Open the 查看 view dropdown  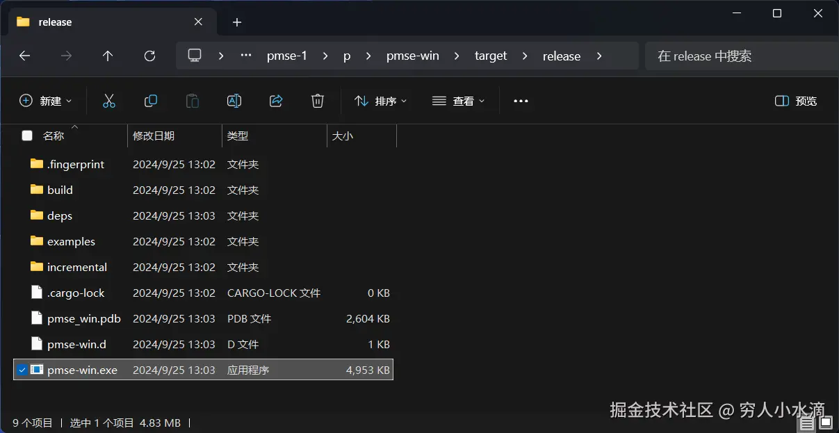pyautogui.click(x=459, y=101)
